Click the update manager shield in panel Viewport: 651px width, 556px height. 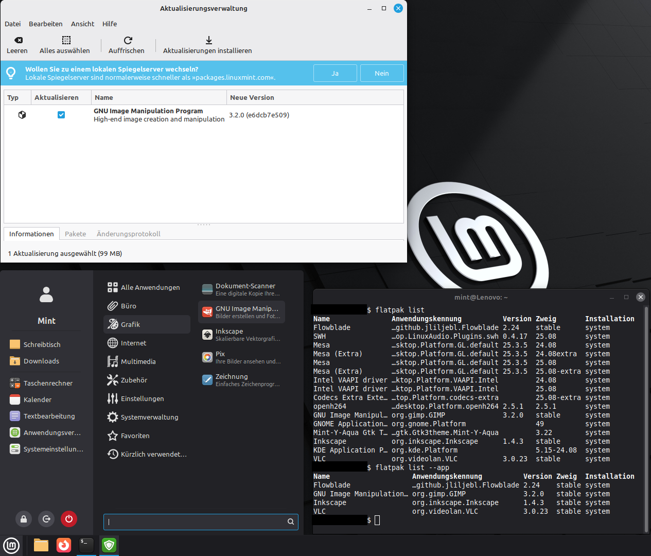[109, 545]
